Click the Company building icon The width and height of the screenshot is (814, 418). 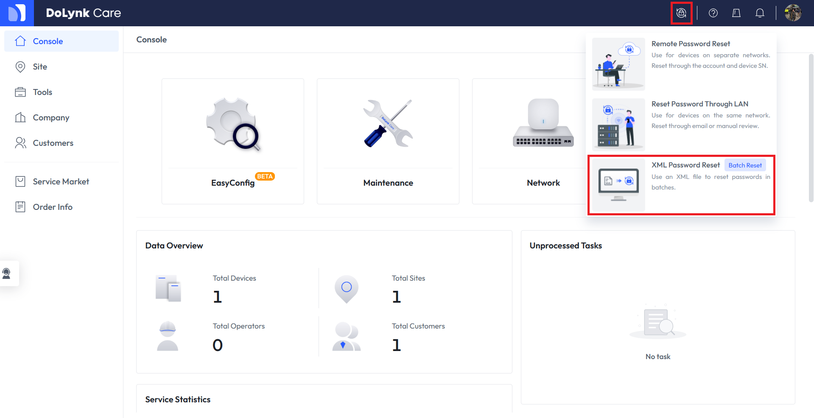click(x=20, y=117)
